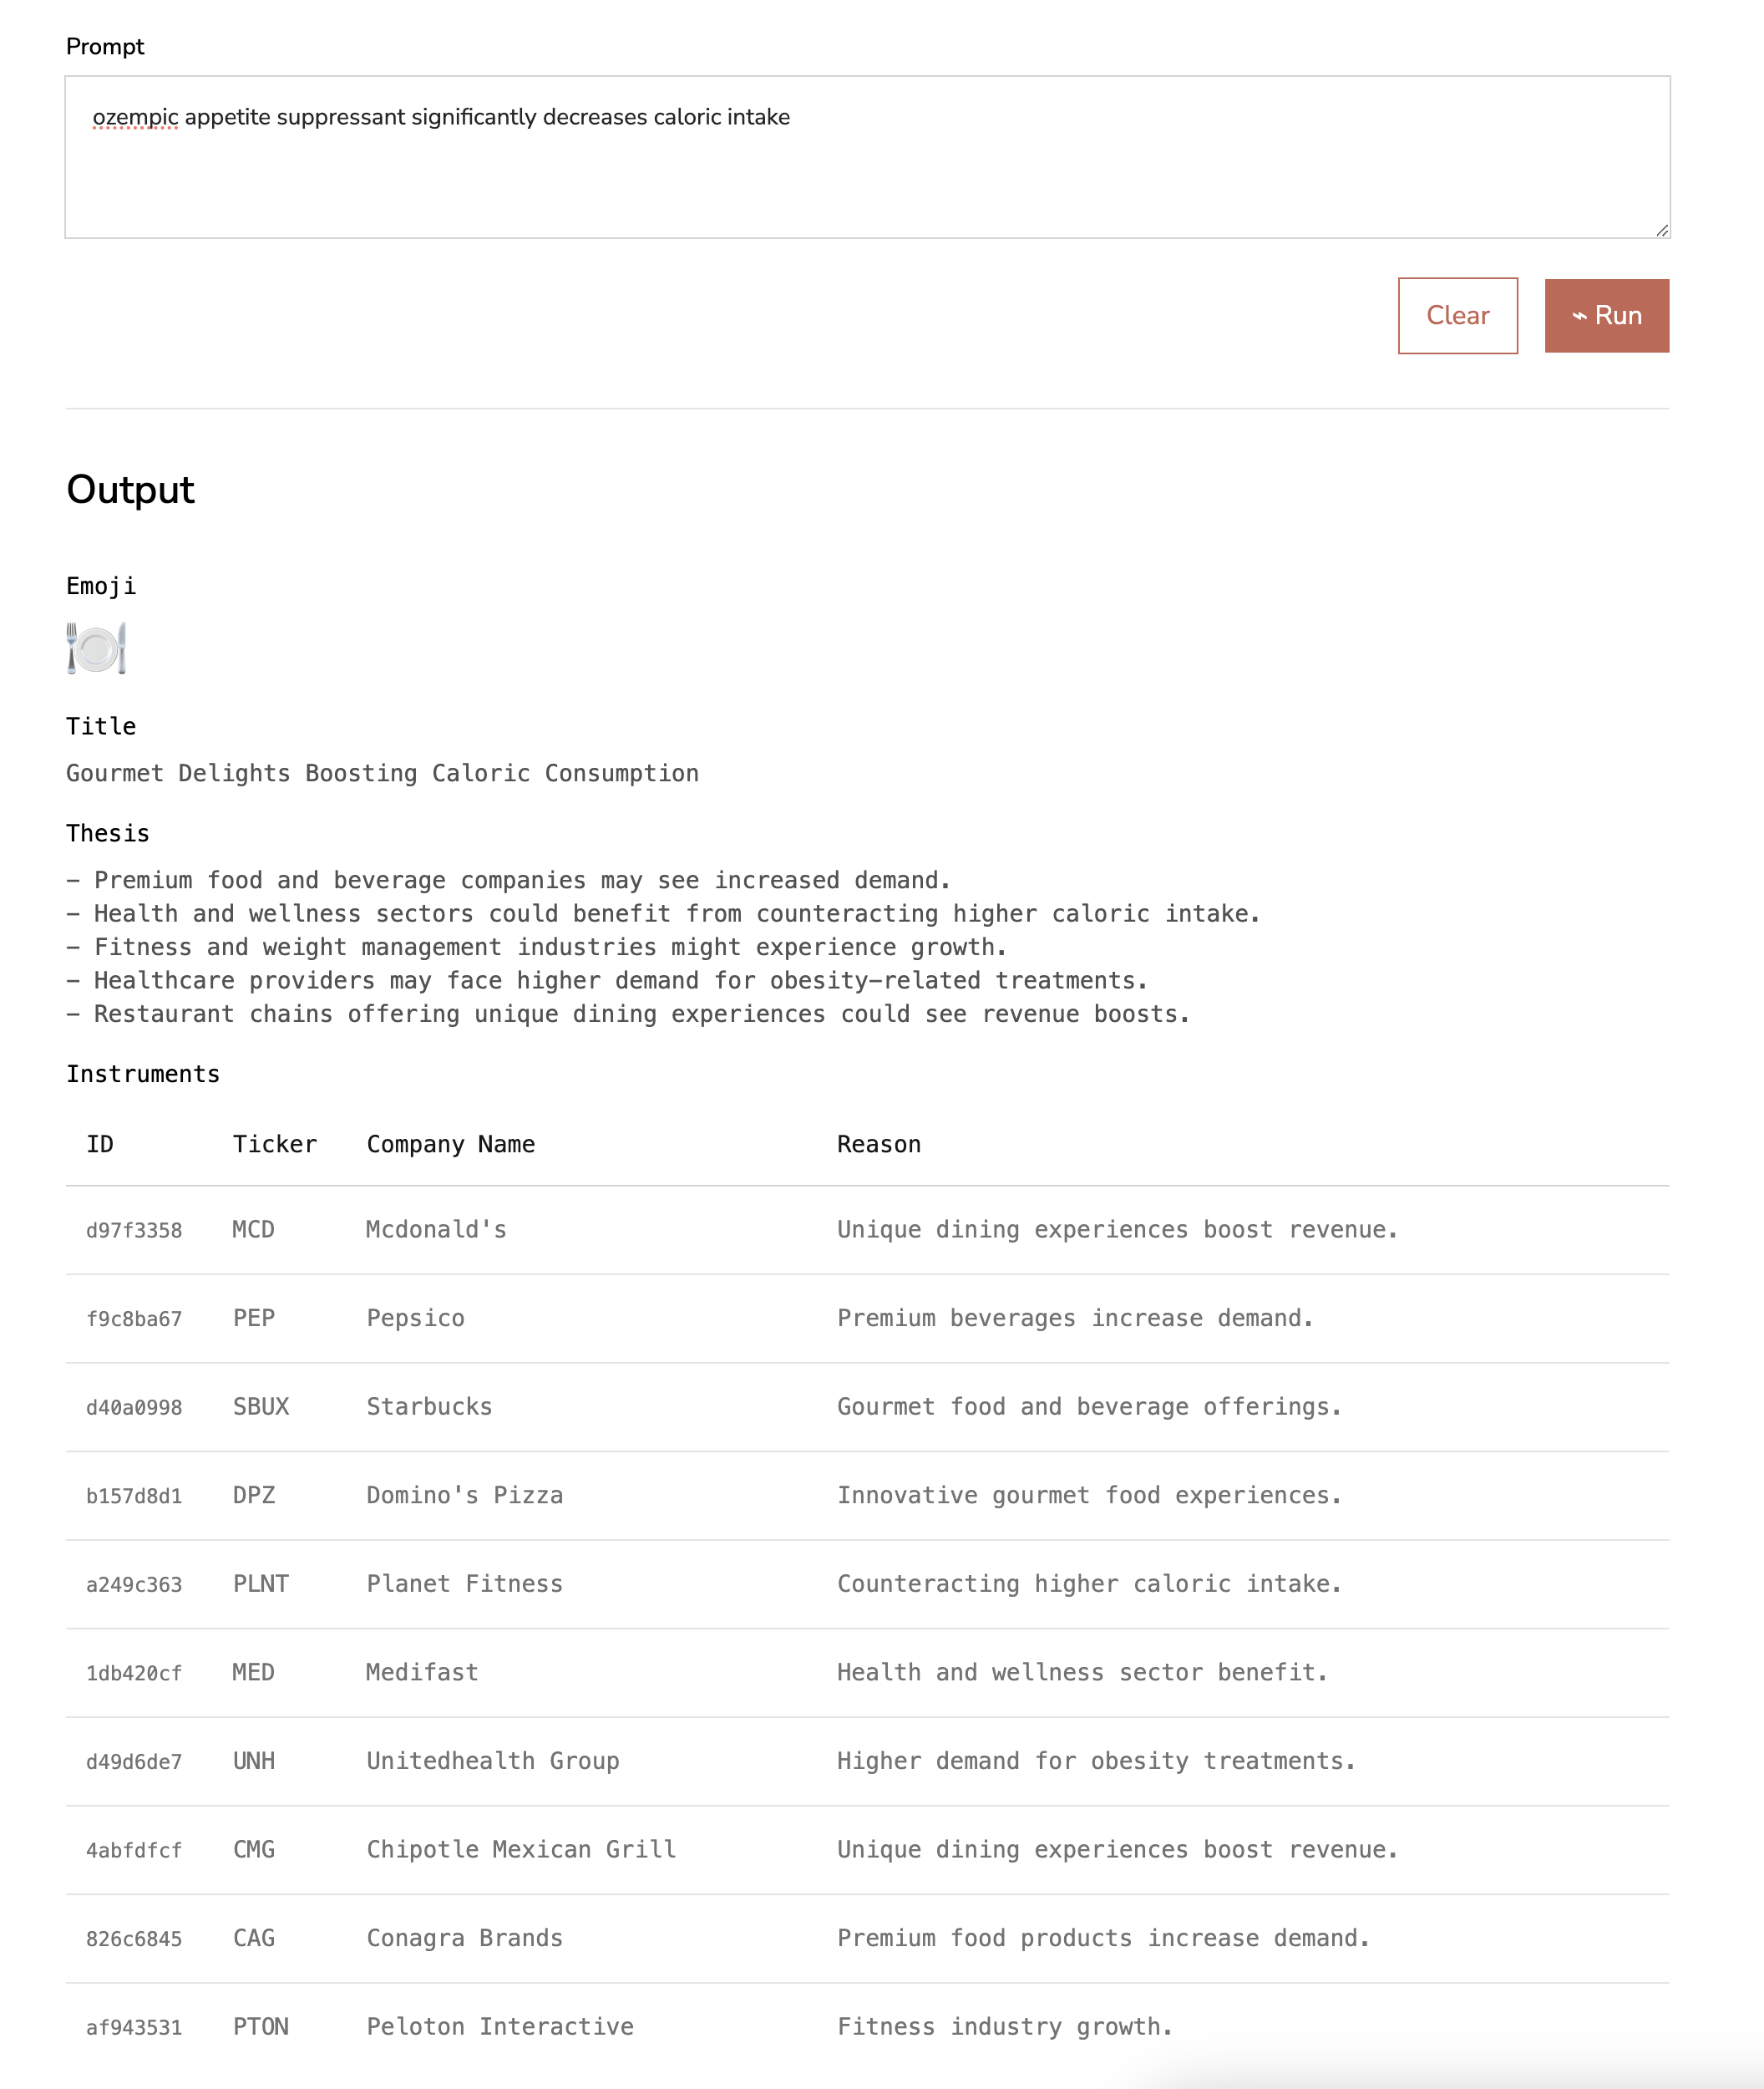The height and width of the screenshot is (2089, 1764).
Task: Click company name 'Conagra Brands'
Action: pyautogui.click(x=464, y=1938)
